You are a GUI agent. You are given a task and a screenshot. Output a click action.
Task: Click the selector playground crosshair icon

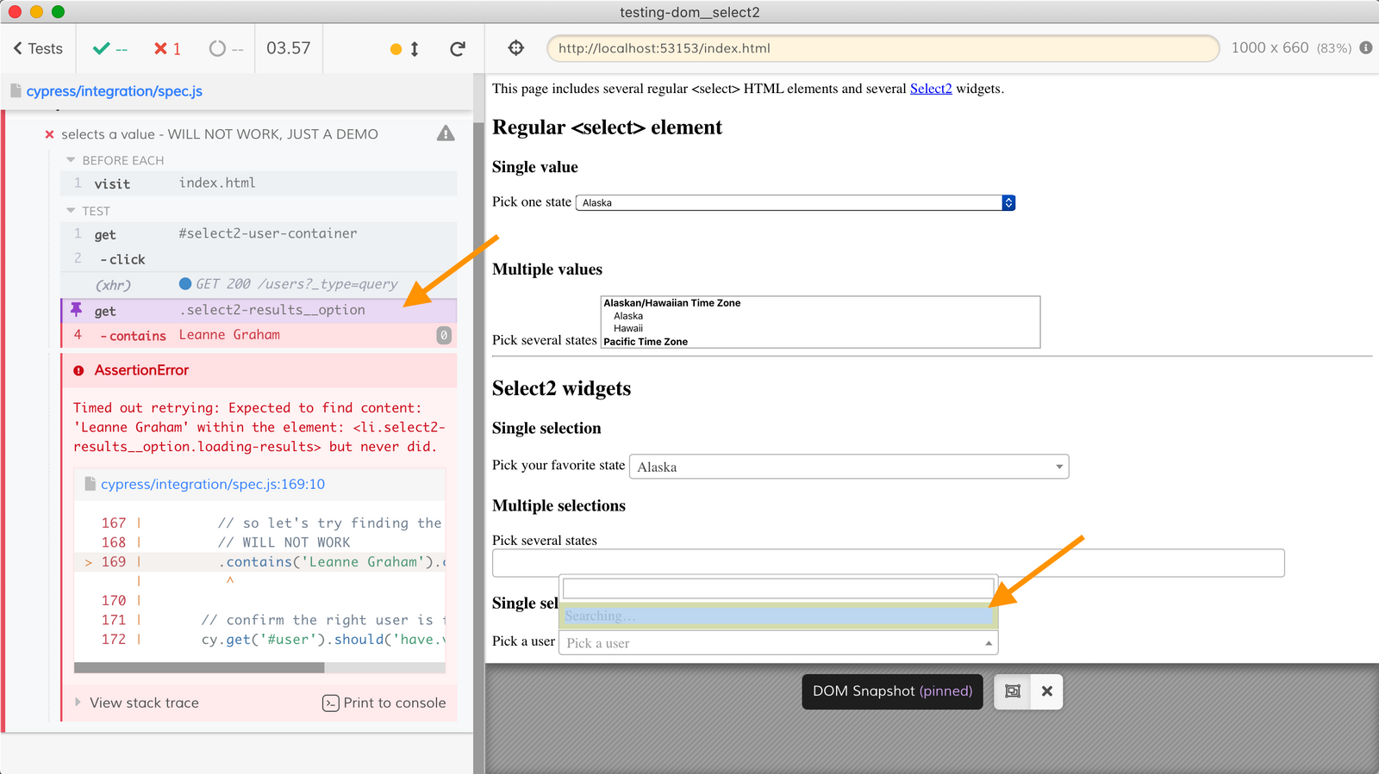point(515,48)
